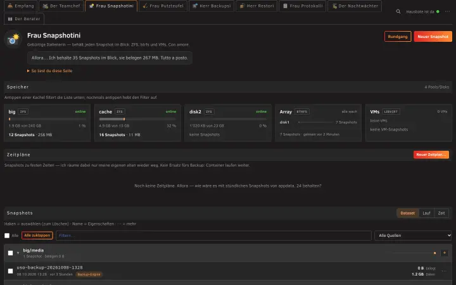Click the big/media dataset name
Viewport: 456px width, 285px height.
click(x=34, y=250)
